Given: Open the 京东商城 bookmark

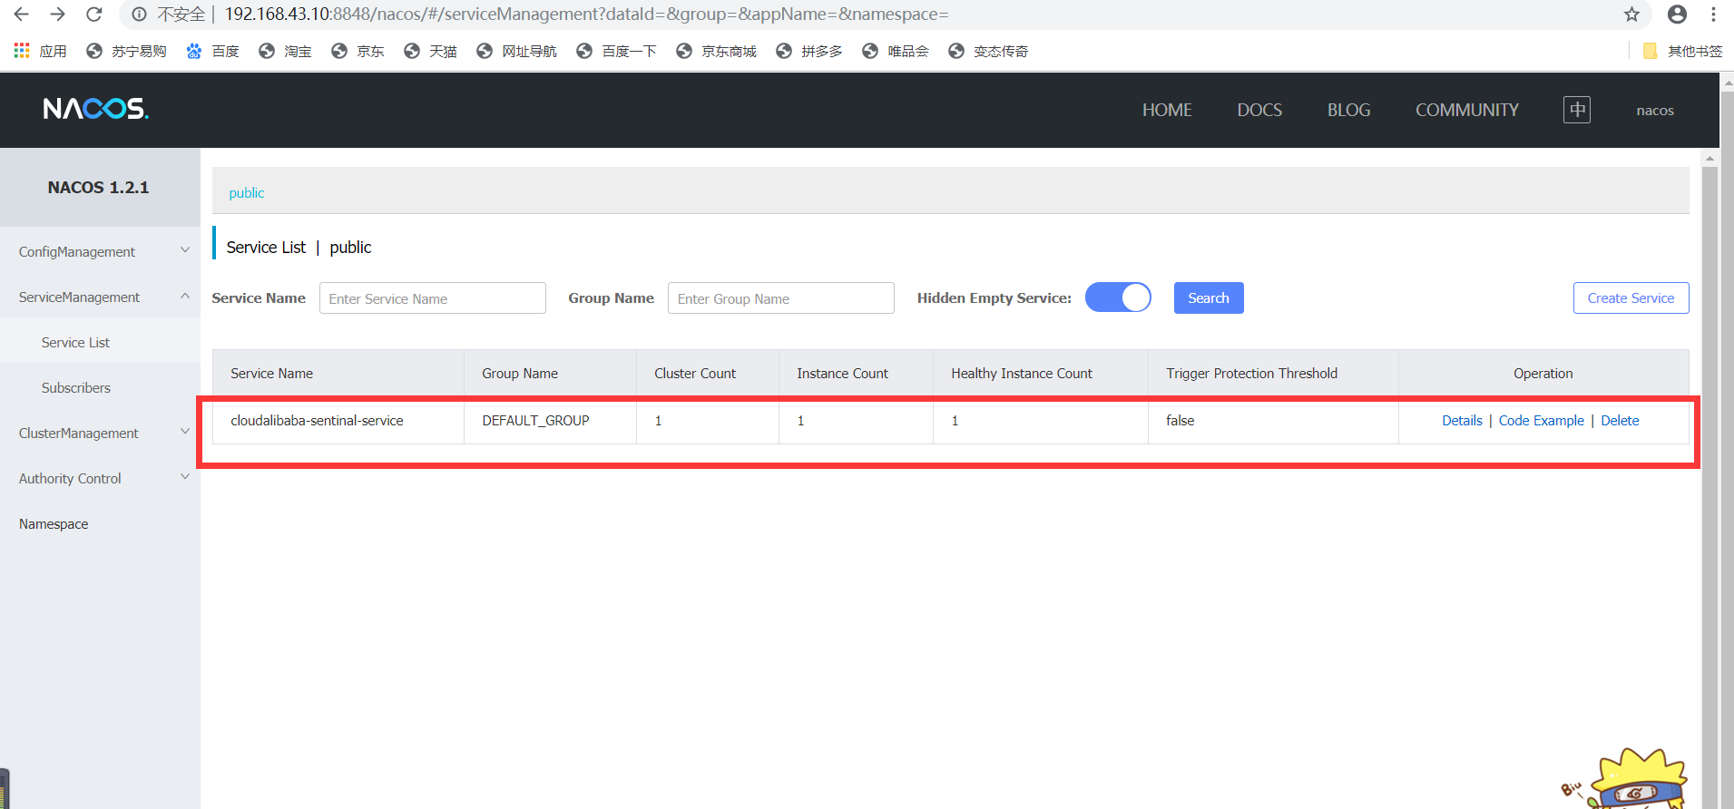Looking at the screenshot, I should point(716,51).
